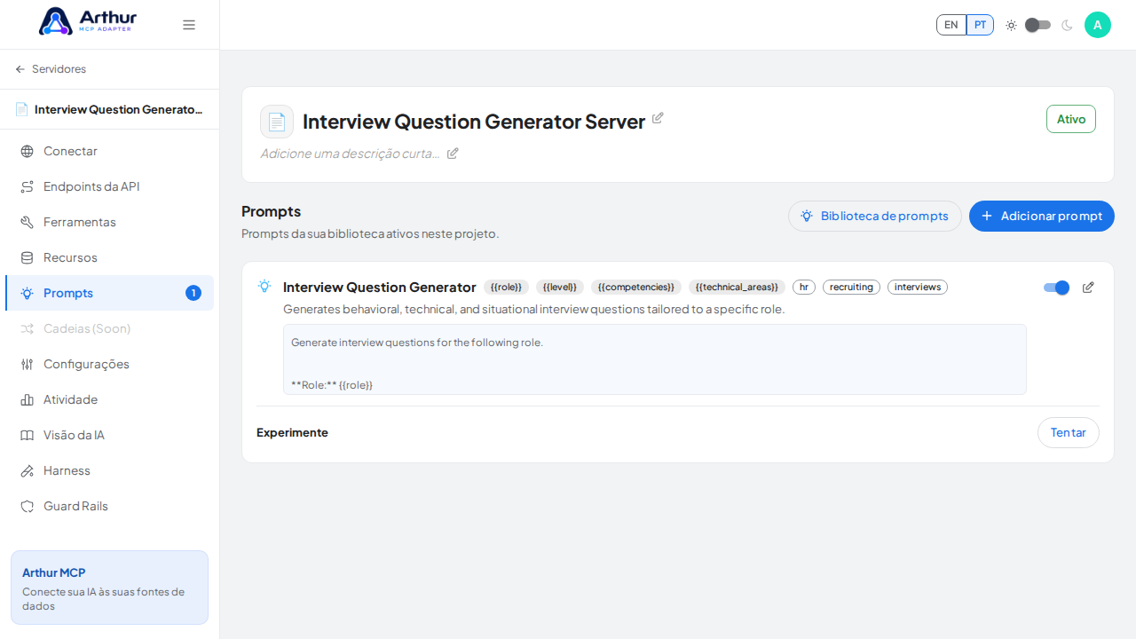Click the Arthur MCP info card
1136x639 pixels.
(x=109, y=588)
